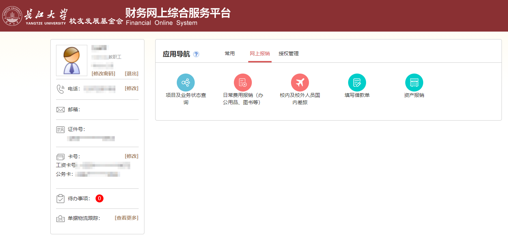Switch to the 常用 tab
Screen dimensions: 508x244
pyautogui.click(x=230, y=53)
